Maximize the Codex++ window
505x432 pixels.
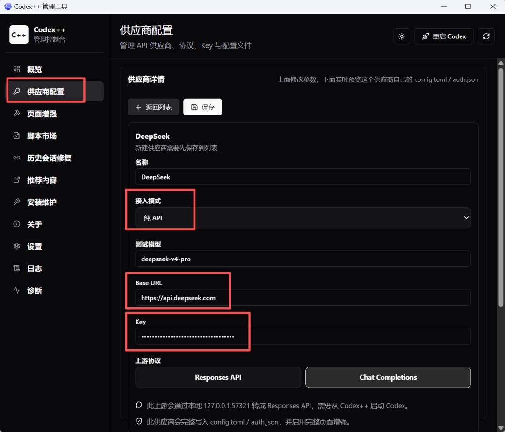[x=468, y=7]
